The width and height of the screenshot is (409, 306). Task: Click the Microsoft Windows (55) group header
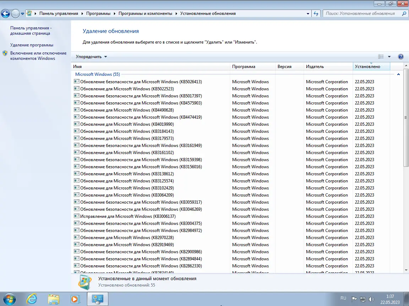(x=98, y=74)
